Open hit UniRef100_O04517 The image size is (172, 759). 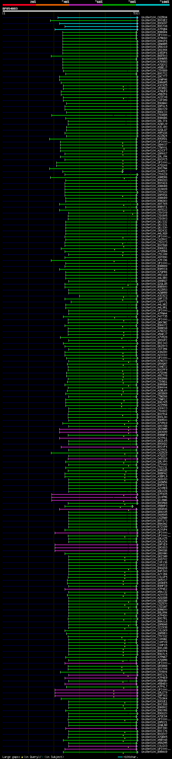pos(154,172)
